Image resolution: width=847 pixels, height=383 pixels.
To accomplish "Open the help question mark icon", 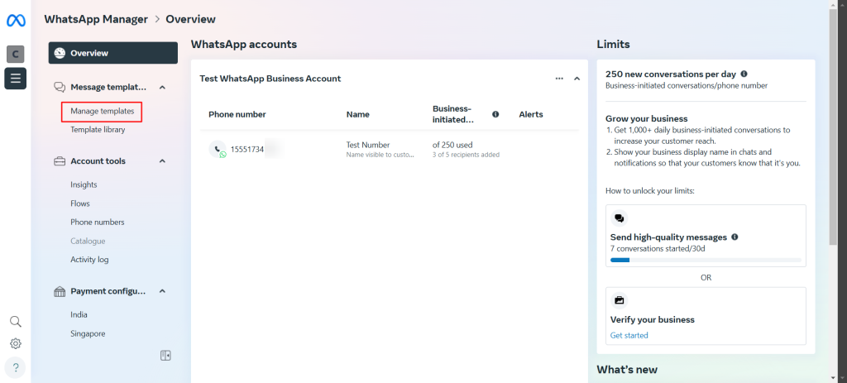I will point(16,368).
